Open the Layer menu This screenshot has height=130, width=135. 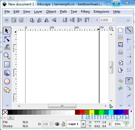pyautogui.click(x=38, y=12)
